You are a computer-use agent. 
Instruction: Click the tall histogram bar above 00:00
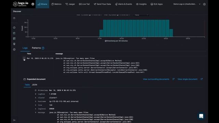point(123,28)
